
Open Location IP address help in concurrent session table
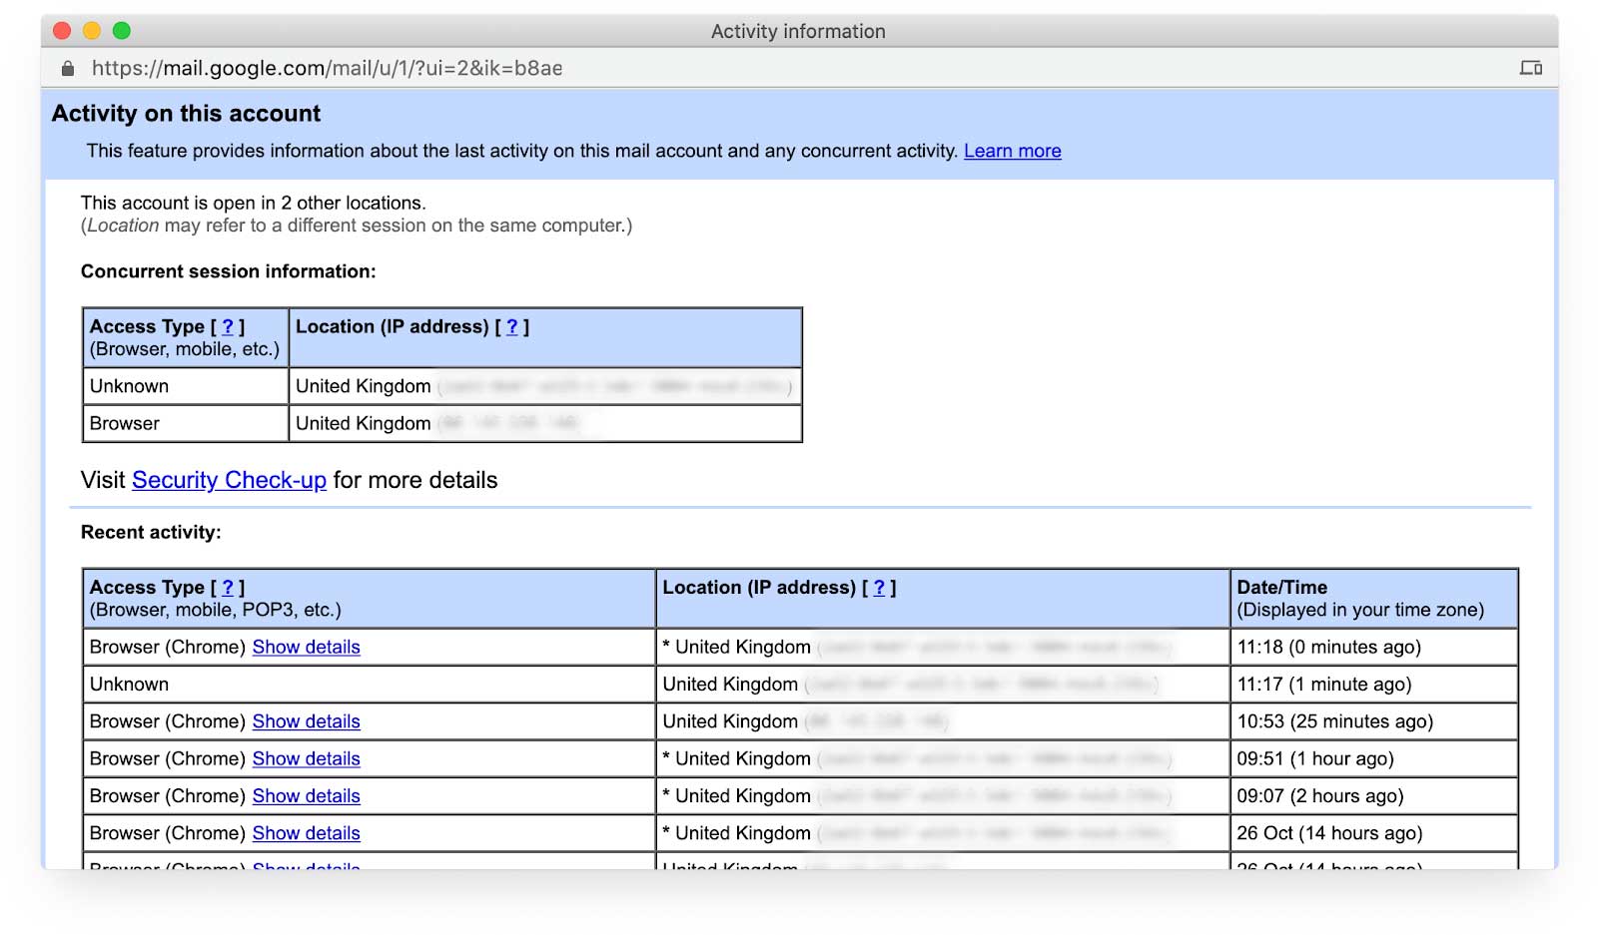(x=512, y=326)
